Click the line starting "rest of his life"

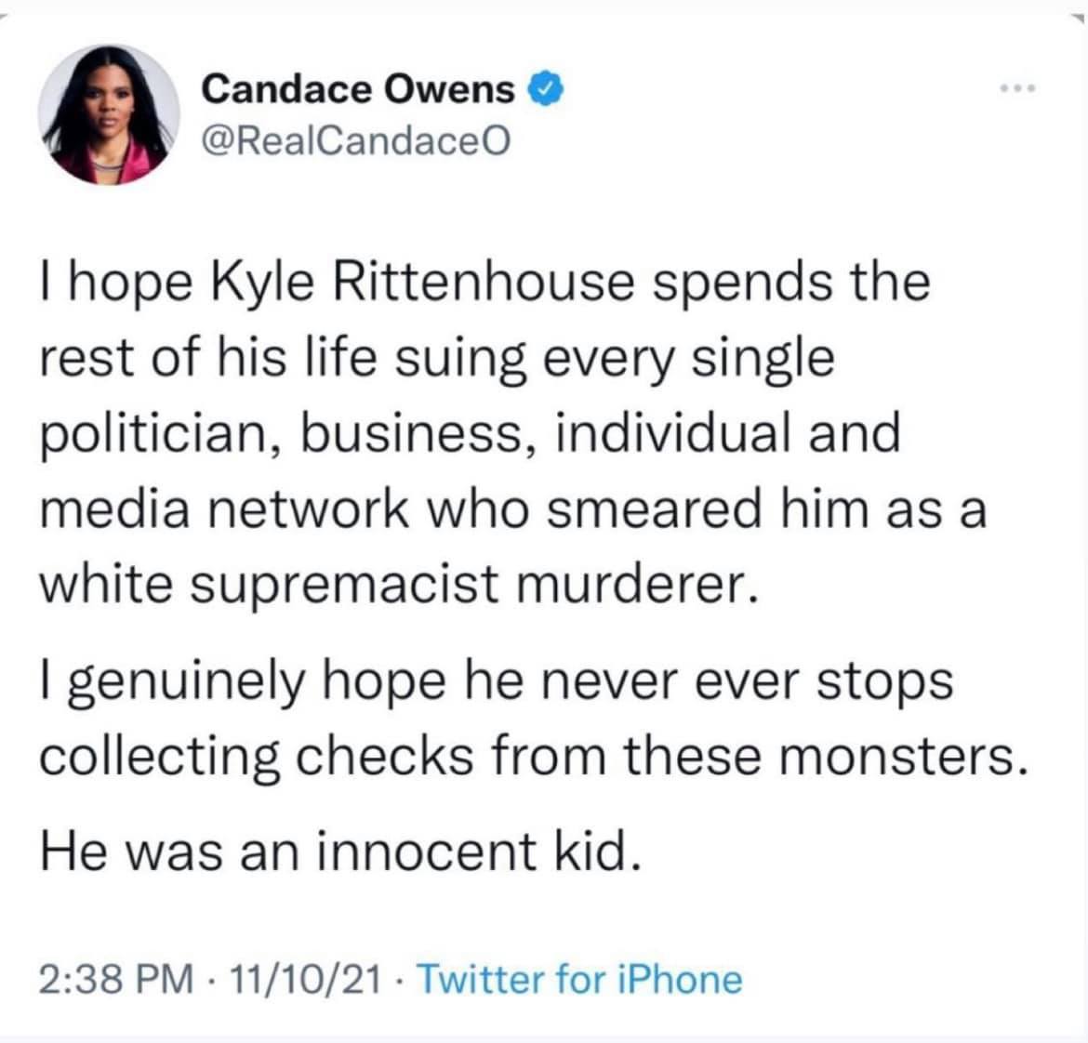tap(437, 360)
